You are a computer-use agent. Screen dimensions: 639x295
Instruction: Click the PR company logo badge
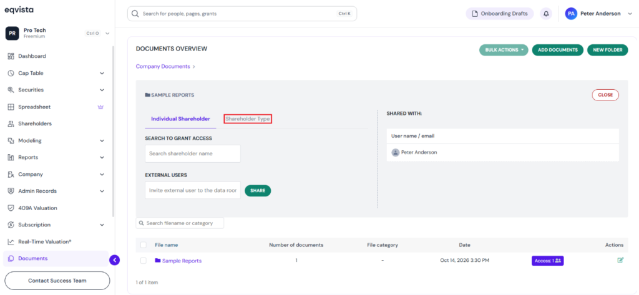click(12, 33)
